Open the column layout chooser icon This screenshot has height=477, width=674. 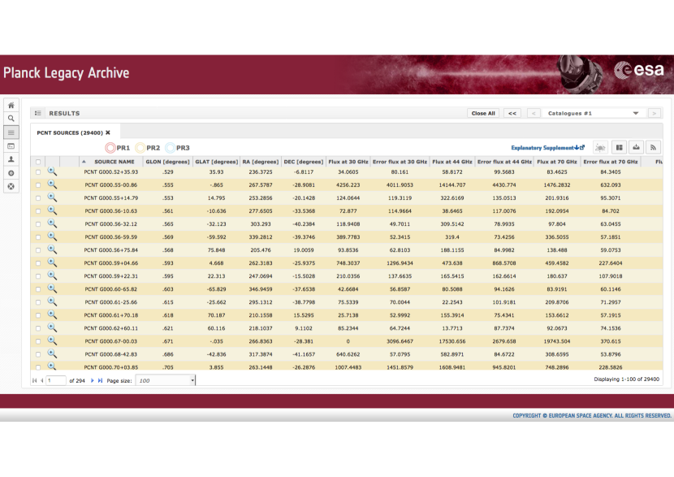pyautogui.click(x=619, y=148)
